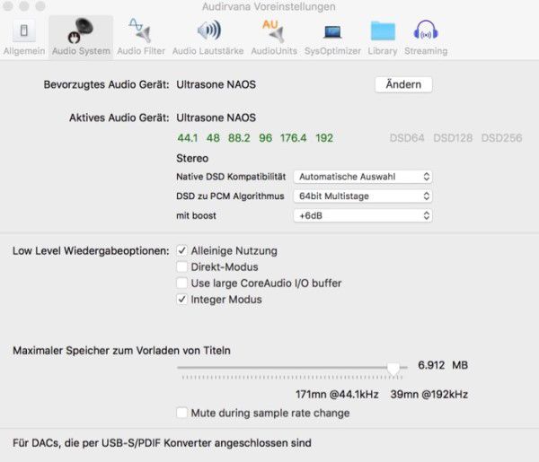
Task: Click the window close button
Action: pos(7,6)
